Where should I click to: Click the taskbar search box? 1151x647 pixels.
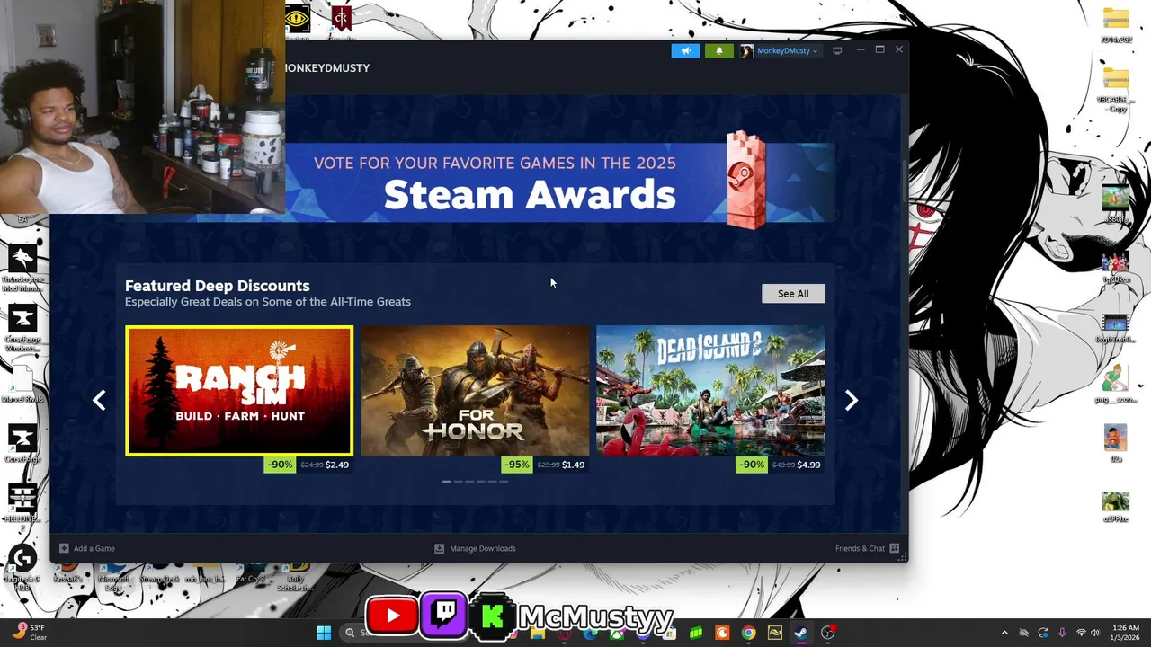(355, 633)
